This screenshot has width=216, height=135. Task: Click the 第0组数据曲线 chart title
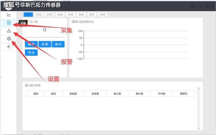click(x=85, y=22)
